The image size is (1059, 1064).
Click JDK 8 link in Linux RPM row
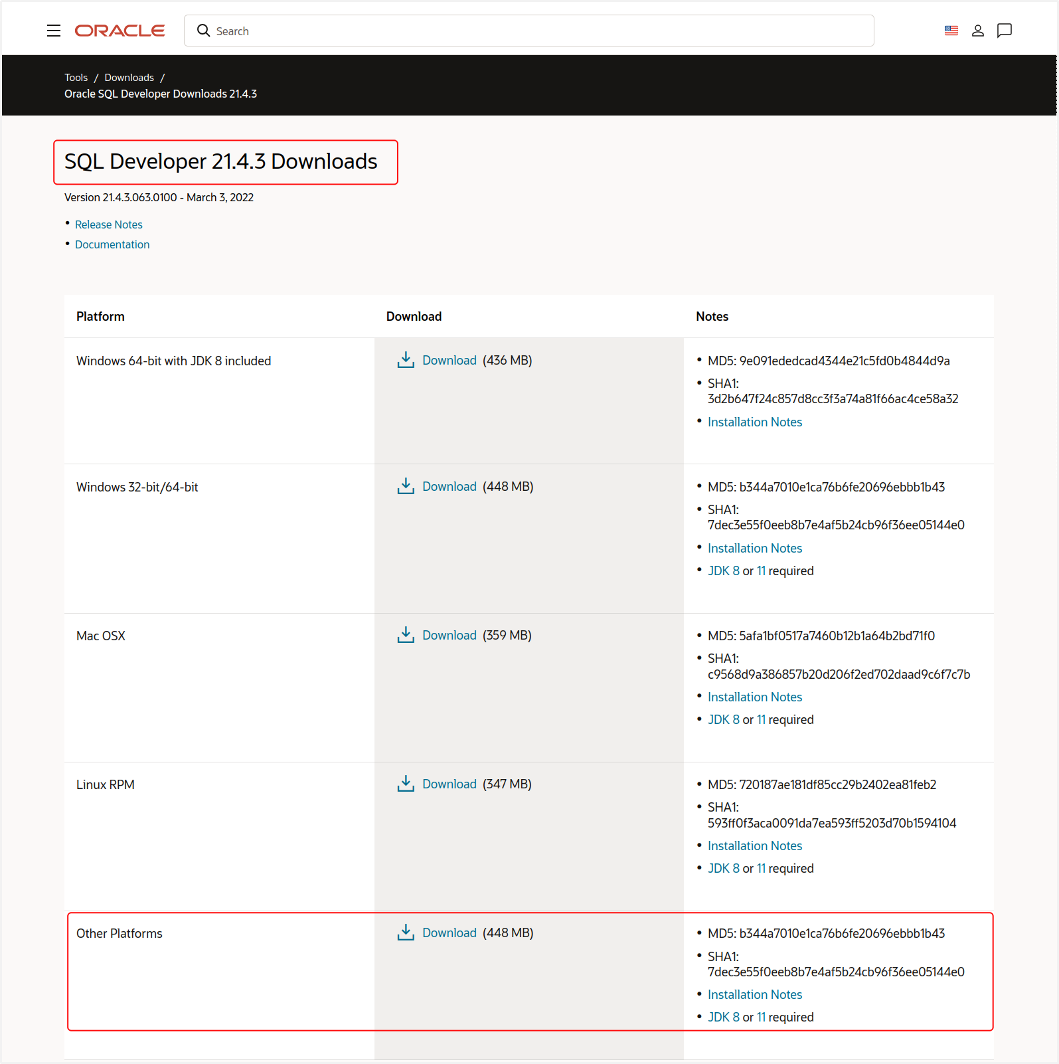click(x=724, y=868)
